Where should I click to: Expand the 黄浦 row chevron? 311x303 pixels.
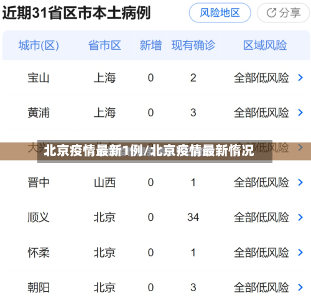point(300,113)
